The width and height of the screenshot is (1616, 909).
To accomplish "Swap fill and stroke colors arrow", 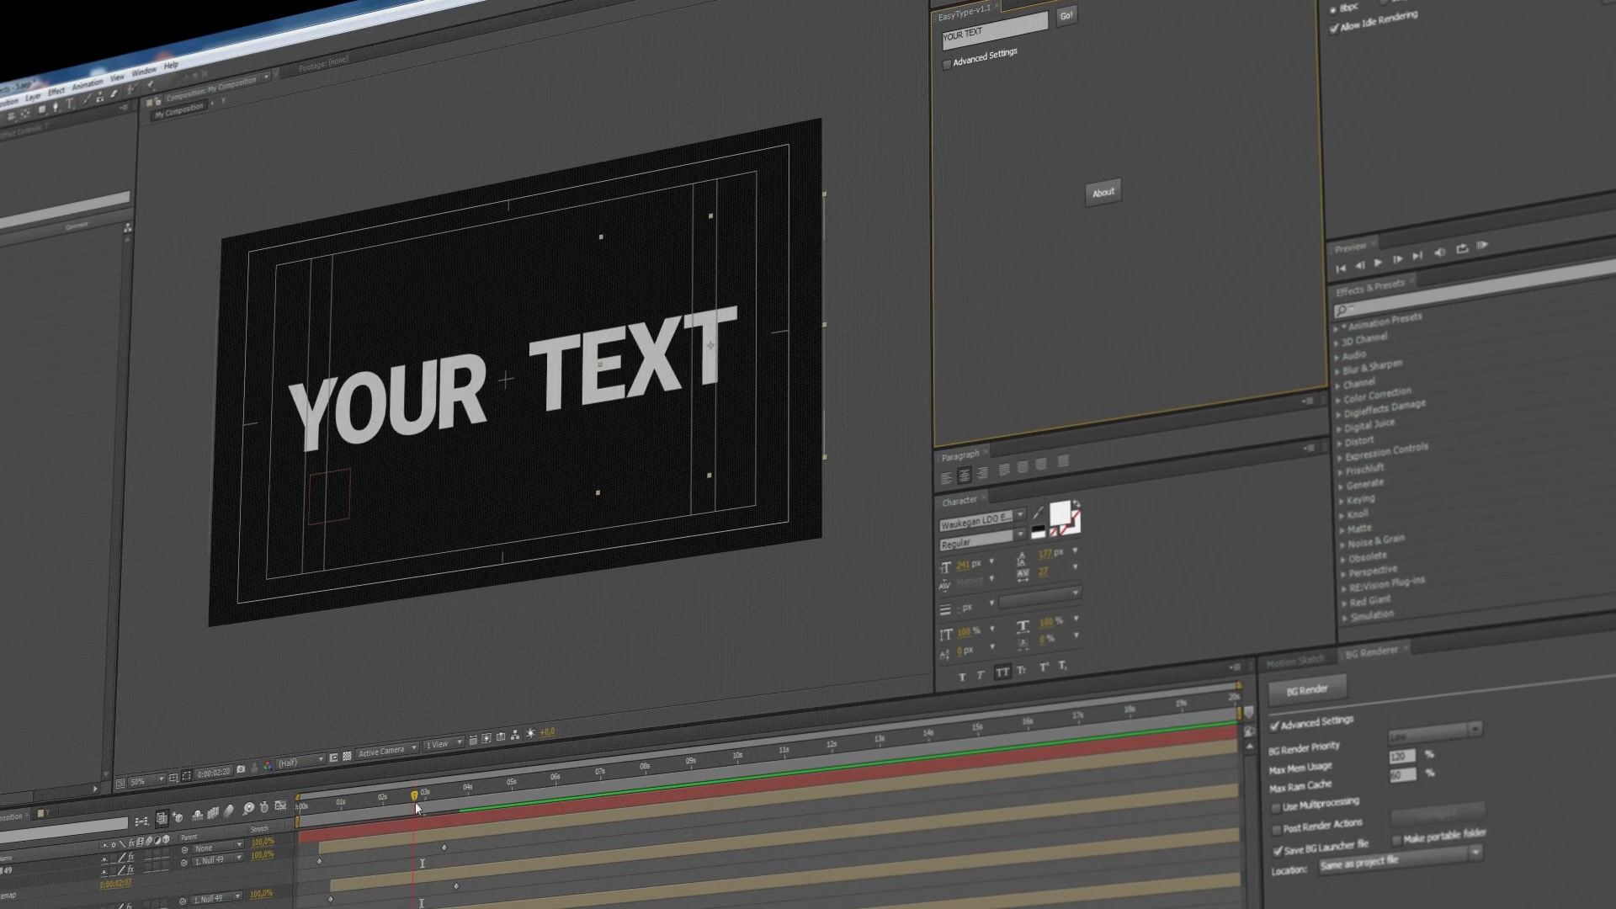I will 1076,503.
